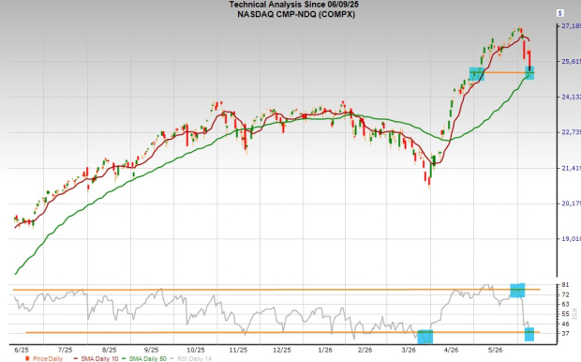Click the 24,132 price axis value
This screenshot has width=581, height=362.
571,97
